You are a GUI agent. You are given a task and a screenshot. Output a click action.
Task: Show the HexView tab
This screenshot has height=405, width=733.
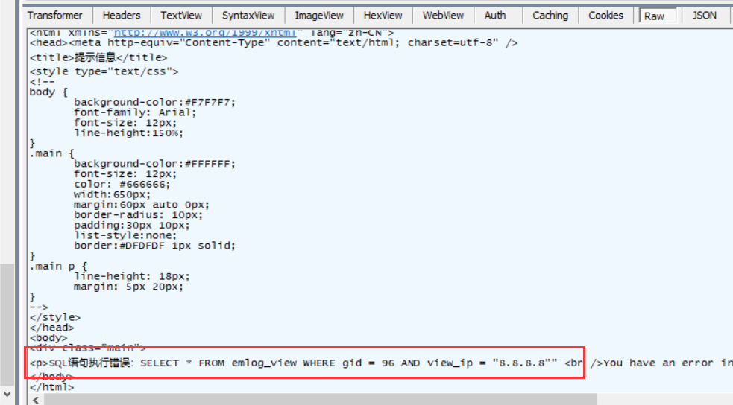[383, 15]
